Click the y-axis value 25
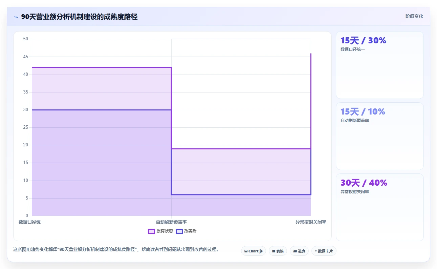This screenshot has height=269, width=437. [26, 127]
